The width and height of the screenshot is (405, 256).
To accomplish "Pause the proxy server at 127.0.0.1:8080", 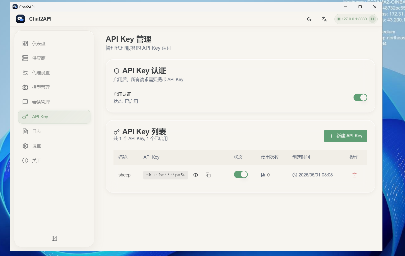I will pyautogui.click(x=372, y=19).
